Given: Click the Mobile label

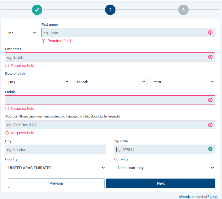Looking at the screenshot, I should pos(10,92).
